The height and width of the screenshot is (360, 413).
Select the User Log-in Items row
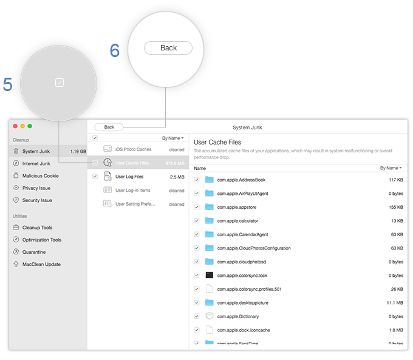(x=138, y=190)
